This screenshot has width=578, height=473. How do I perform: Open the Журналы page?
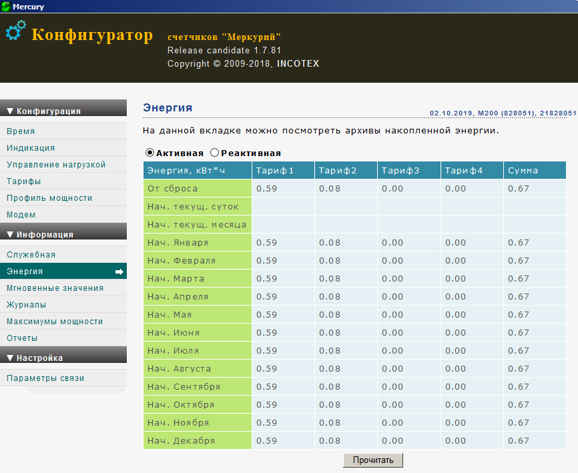click(x=63, y=305)
